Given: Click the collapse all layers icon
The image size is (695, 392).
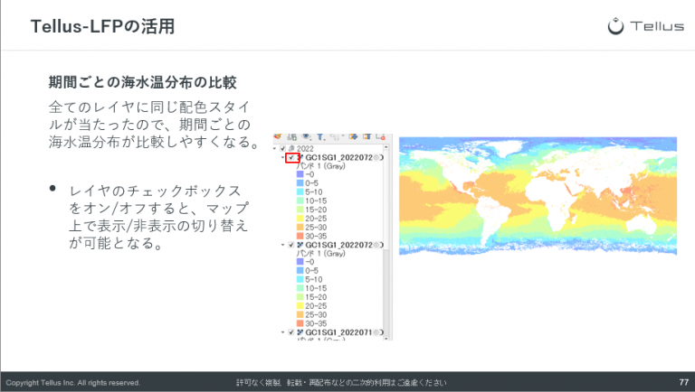Looking at the screenshot, I should tap(367, 136).
